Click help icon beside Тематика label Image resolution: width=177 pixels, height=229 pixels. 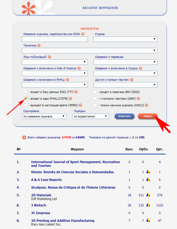[39, 45]
